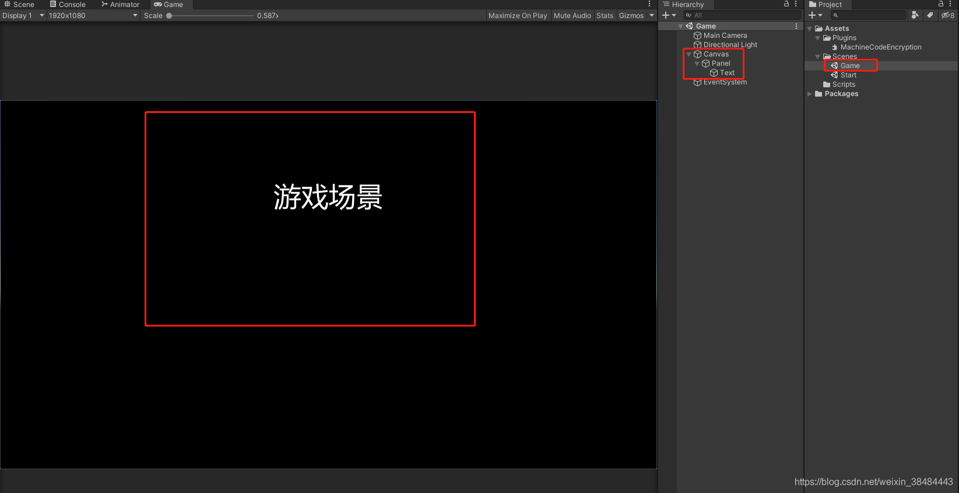Select Main Camera label in Hierarchy
This screenshot has width=959, height=493.
[725, 36]
